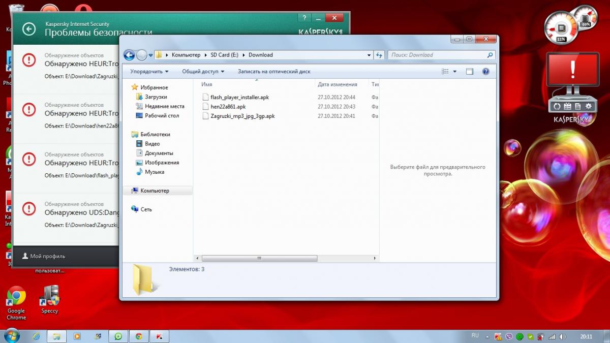The width and height of the screenshot is (610, 343).
Task: Open Internet Explorer from the taskbar
Action: click(37, 336)
